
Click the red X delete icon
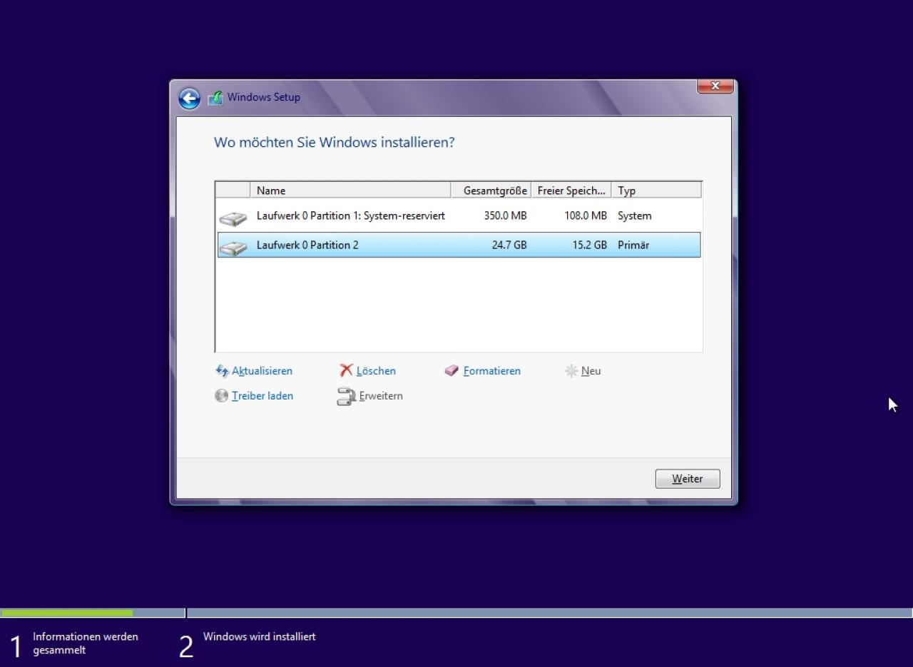point(346,370)
